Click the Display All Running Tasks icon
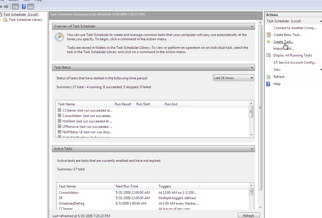The image size is (322, 218). point(268,55)
